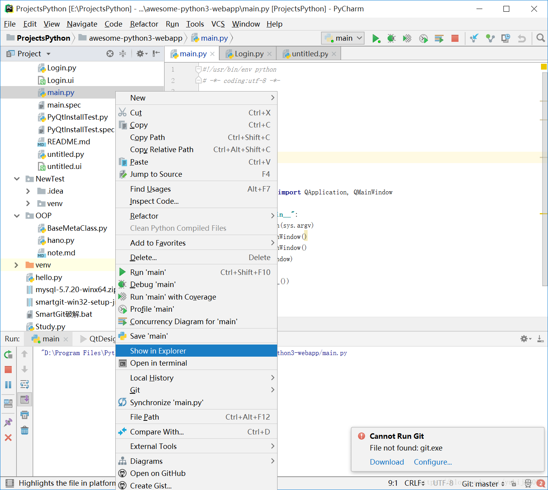
Task: Expand the venv folder under NewTest
Action: (x=28, y=203)
